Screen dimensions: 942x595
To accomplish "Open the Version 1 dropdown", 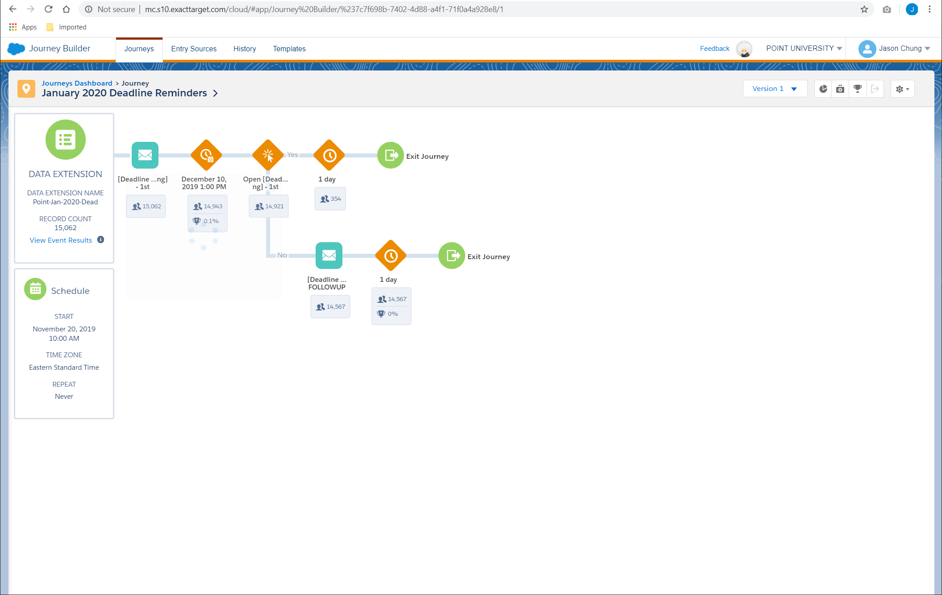I will (775, 88).
